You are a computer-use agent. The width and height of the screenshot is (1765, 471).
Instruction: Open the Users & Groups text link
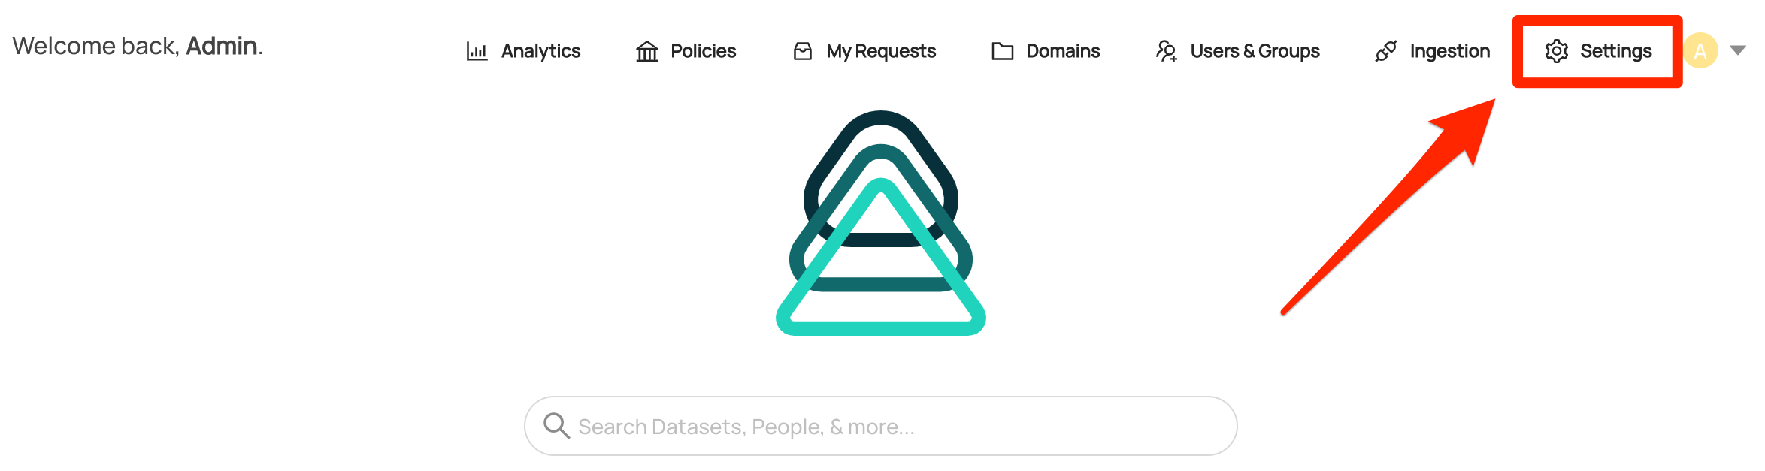pos(1255,51)
